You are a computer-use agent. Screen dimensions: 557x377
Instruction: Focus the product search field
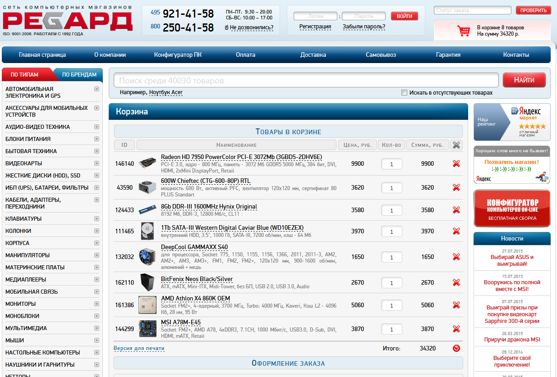(x=306, y=80)
